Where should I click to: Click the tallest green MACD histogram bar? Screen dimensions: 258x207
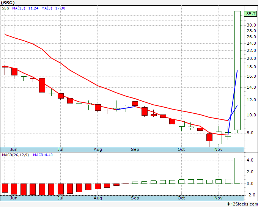(x=237, y=171)
